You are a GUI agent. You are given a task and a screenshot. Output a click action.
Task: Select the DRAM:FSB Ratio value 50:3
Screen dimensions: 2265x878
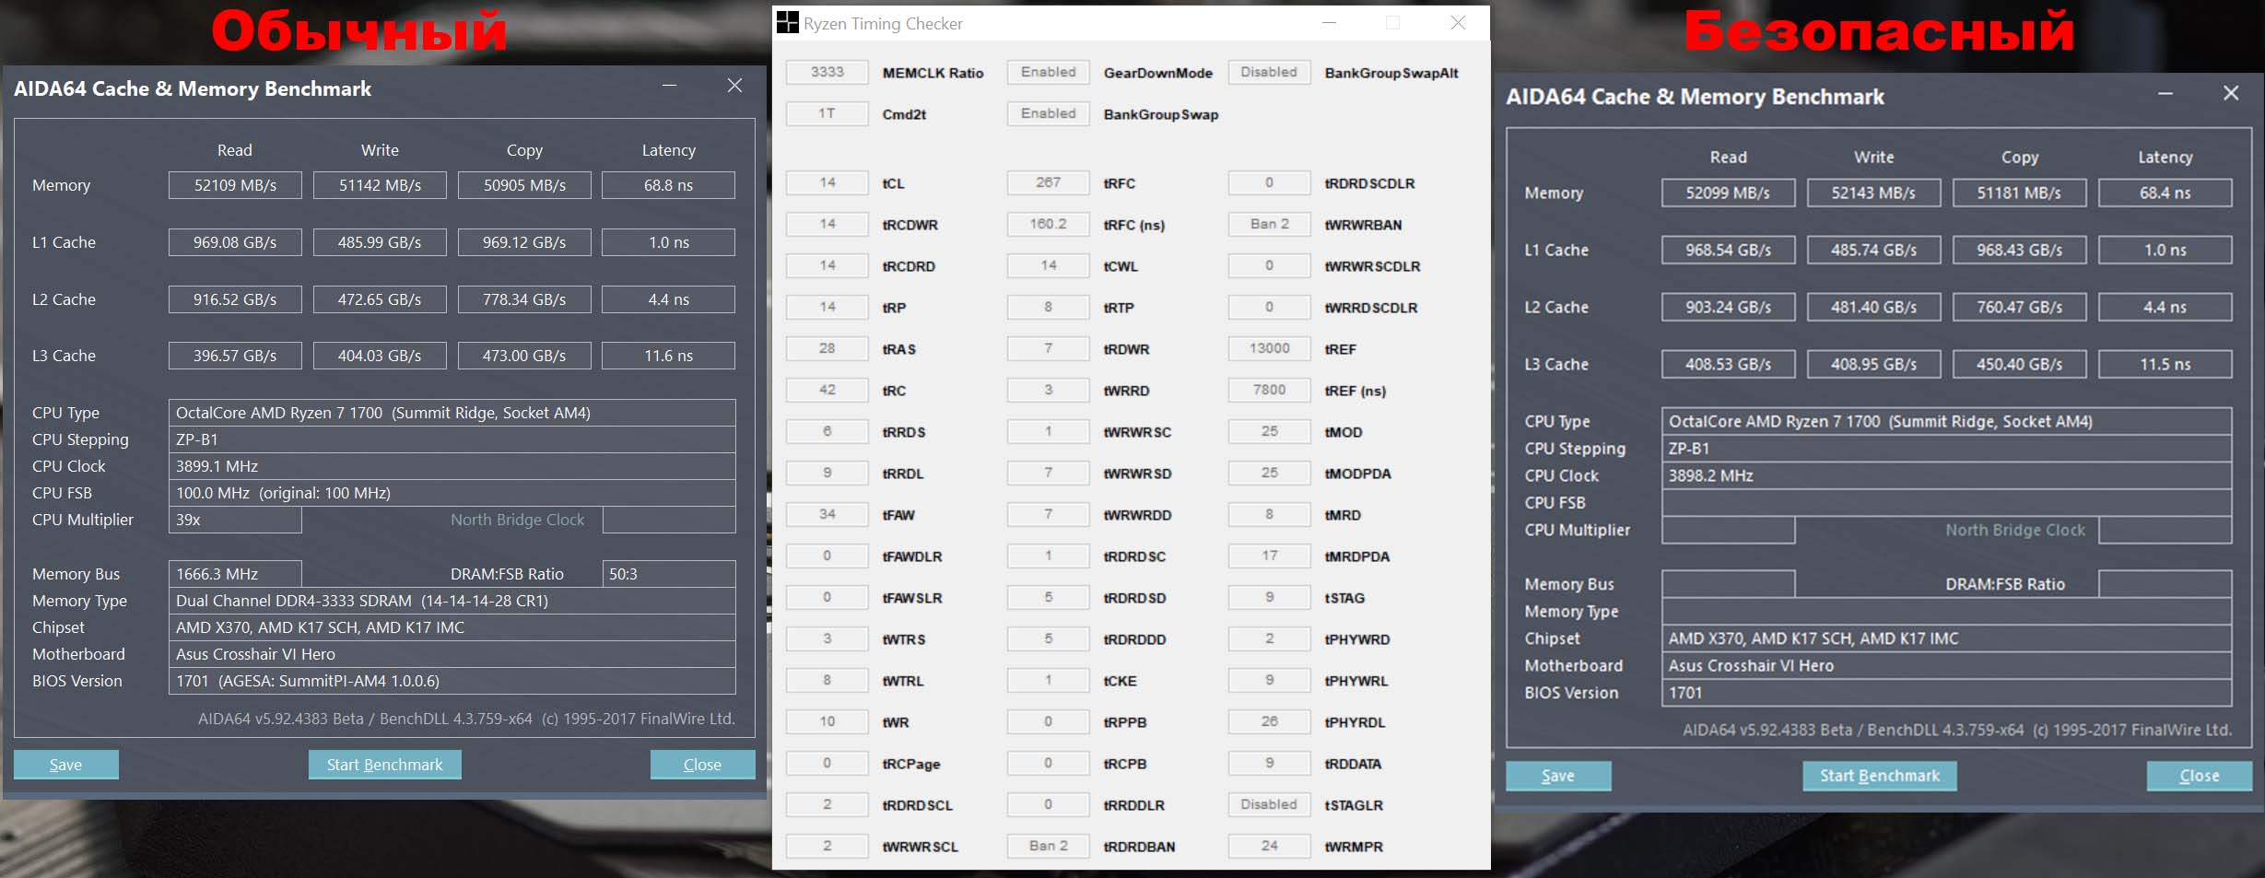669,574
